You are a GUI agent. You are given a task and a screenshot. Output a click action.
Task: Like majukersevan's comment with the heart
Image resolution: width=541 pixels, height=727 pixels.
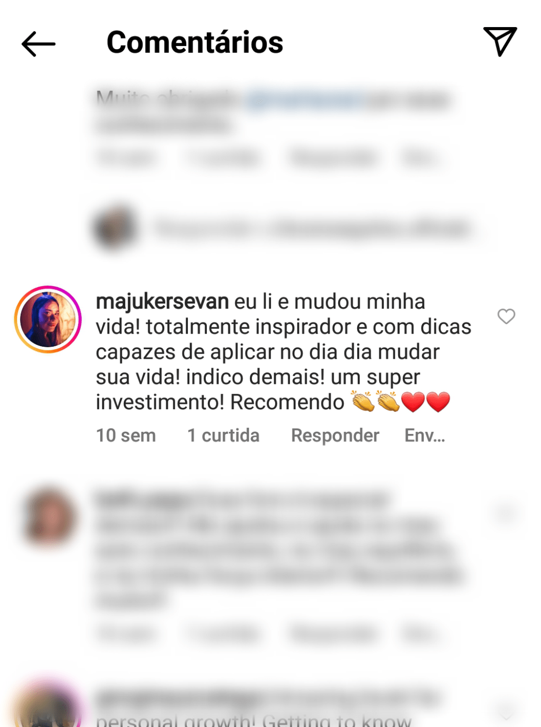[506, 316]
